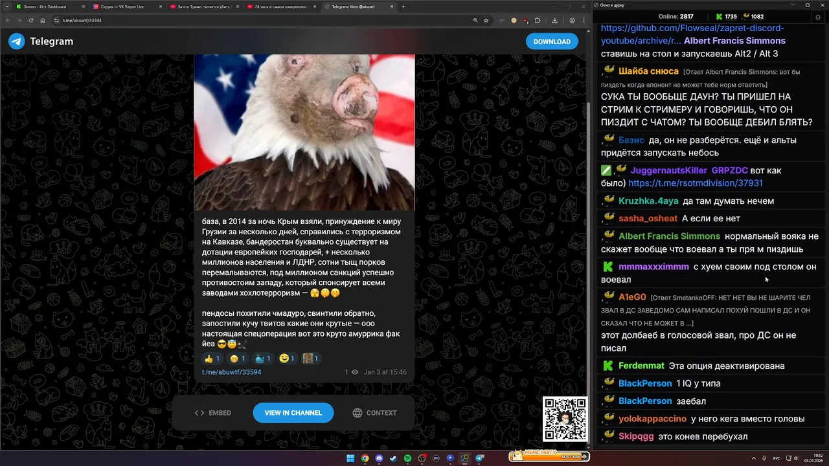Bookmark this page with the star icon

pos(486,20)
